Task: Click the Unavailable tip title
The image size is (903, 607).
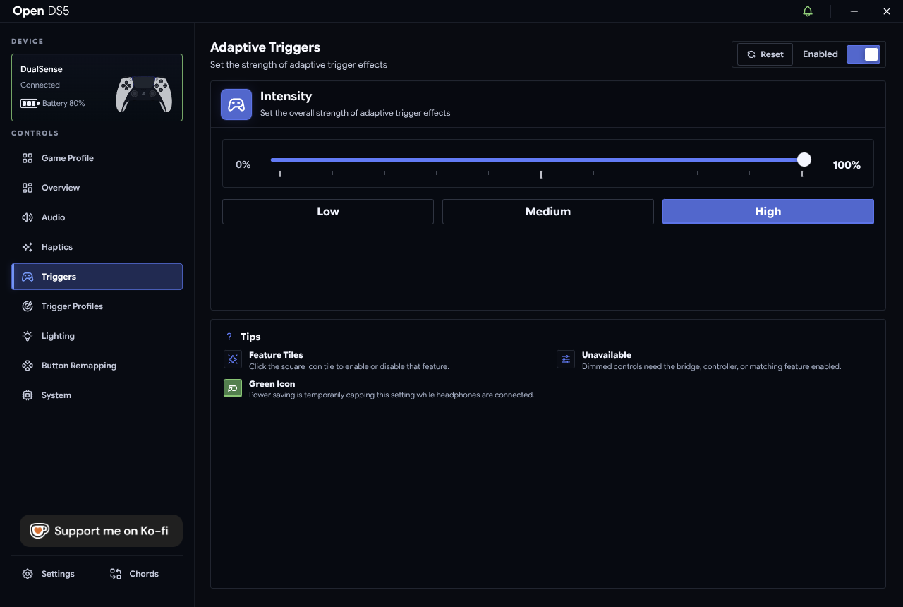Action: coord(607,355)
